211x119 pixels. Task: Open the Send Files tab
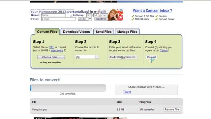point(104,32)
